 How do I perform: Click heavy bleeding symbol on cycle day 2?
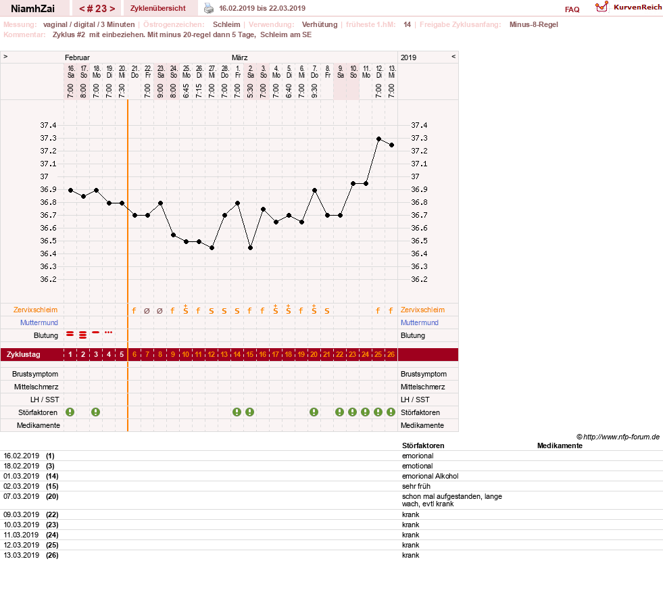click(x=83, y=335)
